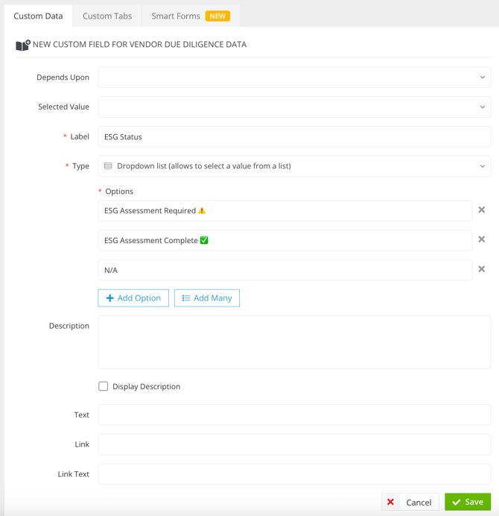Screen dimensions: 499x516
Task: Click the NEW badge on Smart Forms
Action: 217,16
